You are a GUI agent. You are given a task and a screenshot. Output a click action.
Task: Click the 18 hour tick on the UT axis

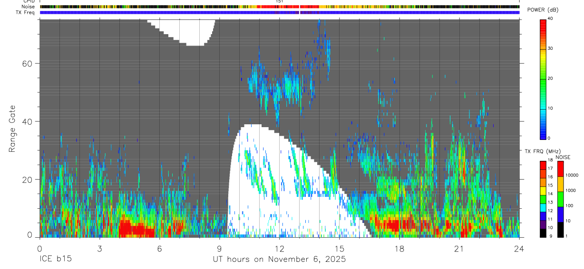click(399, 249)
